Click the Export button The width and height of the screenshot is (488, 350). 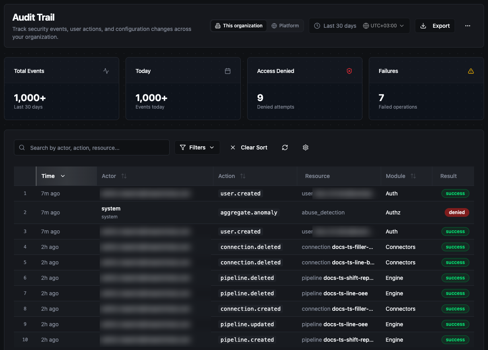coord(435,26)
